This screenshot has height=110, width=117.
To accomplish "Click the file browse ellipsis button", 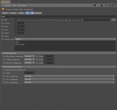I will click(113, 20).
